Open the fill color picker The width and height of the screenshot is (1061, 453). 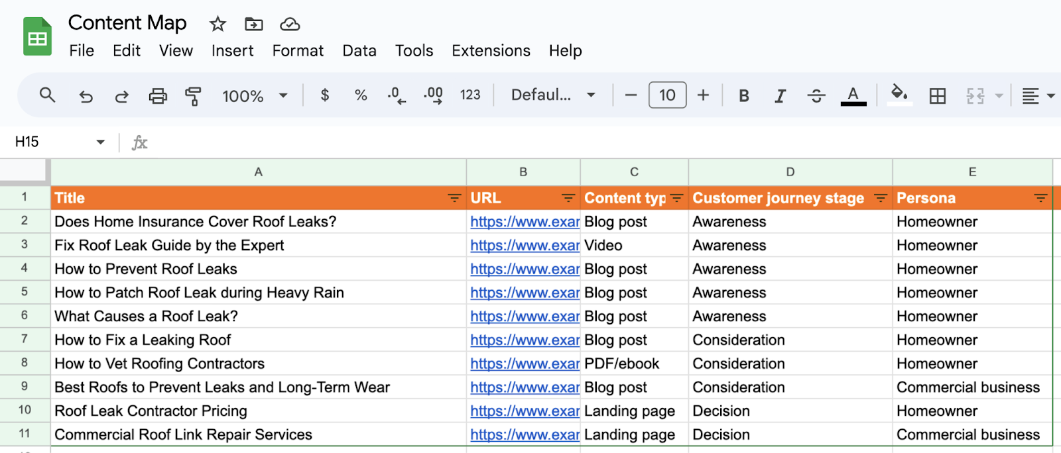(x=899, y=95)
